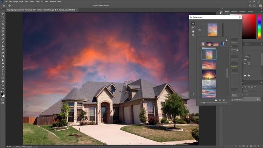Select the Hand tool in left toolbar
The width and height of the screenshot is (263, 148).
3,81
